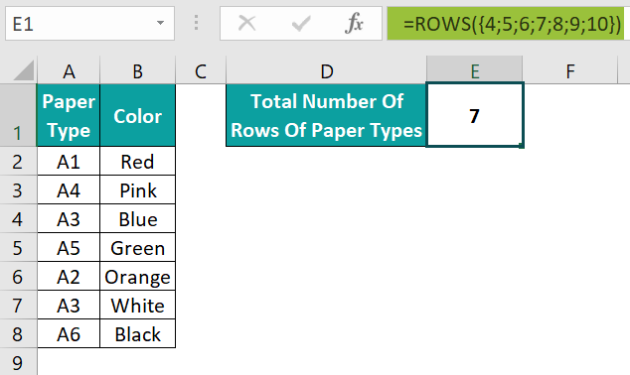Click the Enter checkmark icon in formula bar
Screen dimensions: 630x375
point(301,23)
